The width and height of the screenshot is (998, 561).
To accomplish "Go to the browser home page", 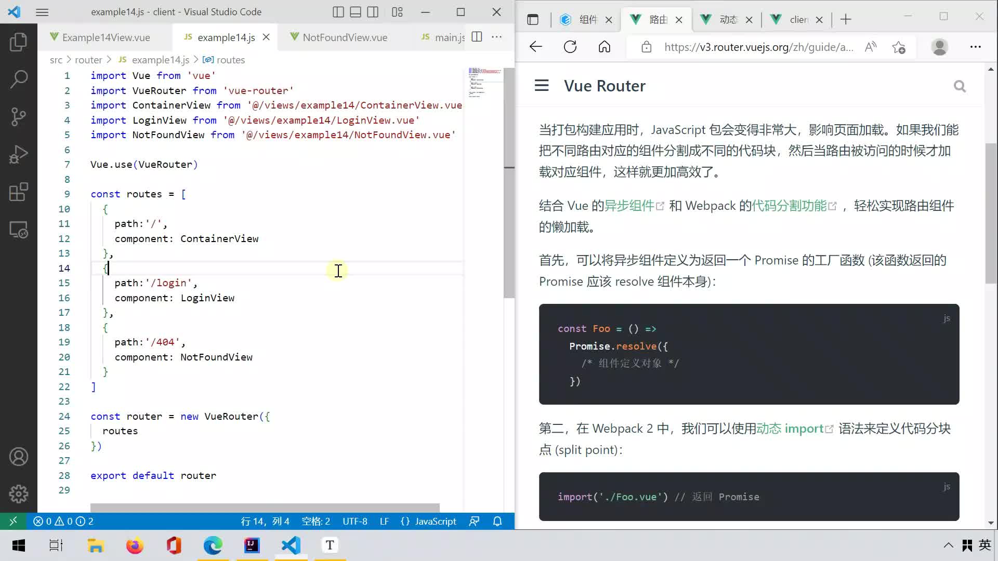I will 605,47.
